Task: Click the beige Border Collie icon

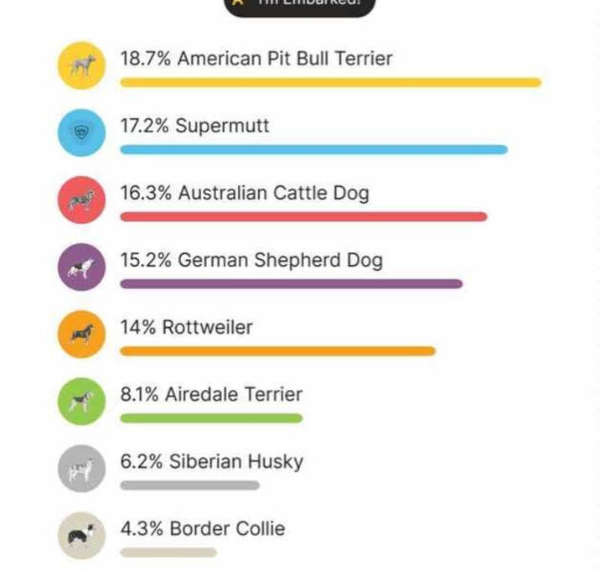Action: [81, 536]
